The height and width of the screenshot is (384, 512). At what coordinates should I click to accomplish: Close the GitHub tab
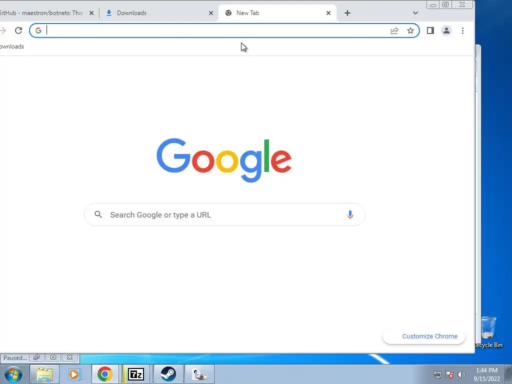92,13
